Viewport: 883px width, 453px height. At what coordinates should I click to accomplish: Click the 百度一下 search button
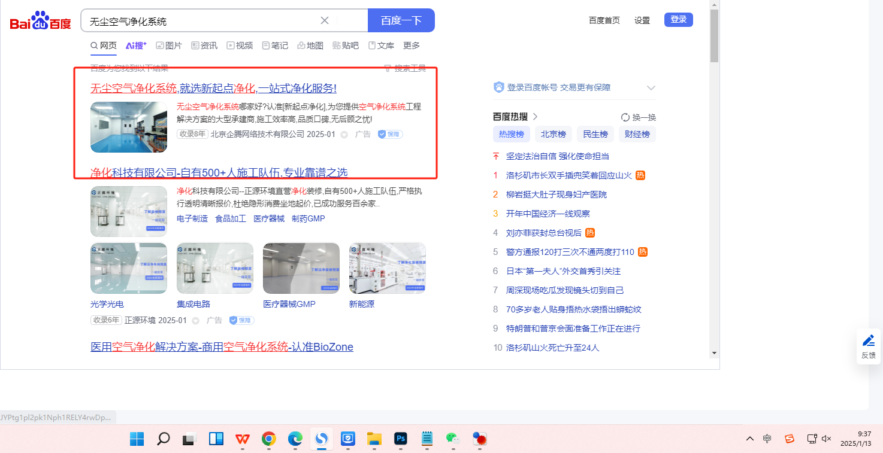401,20
